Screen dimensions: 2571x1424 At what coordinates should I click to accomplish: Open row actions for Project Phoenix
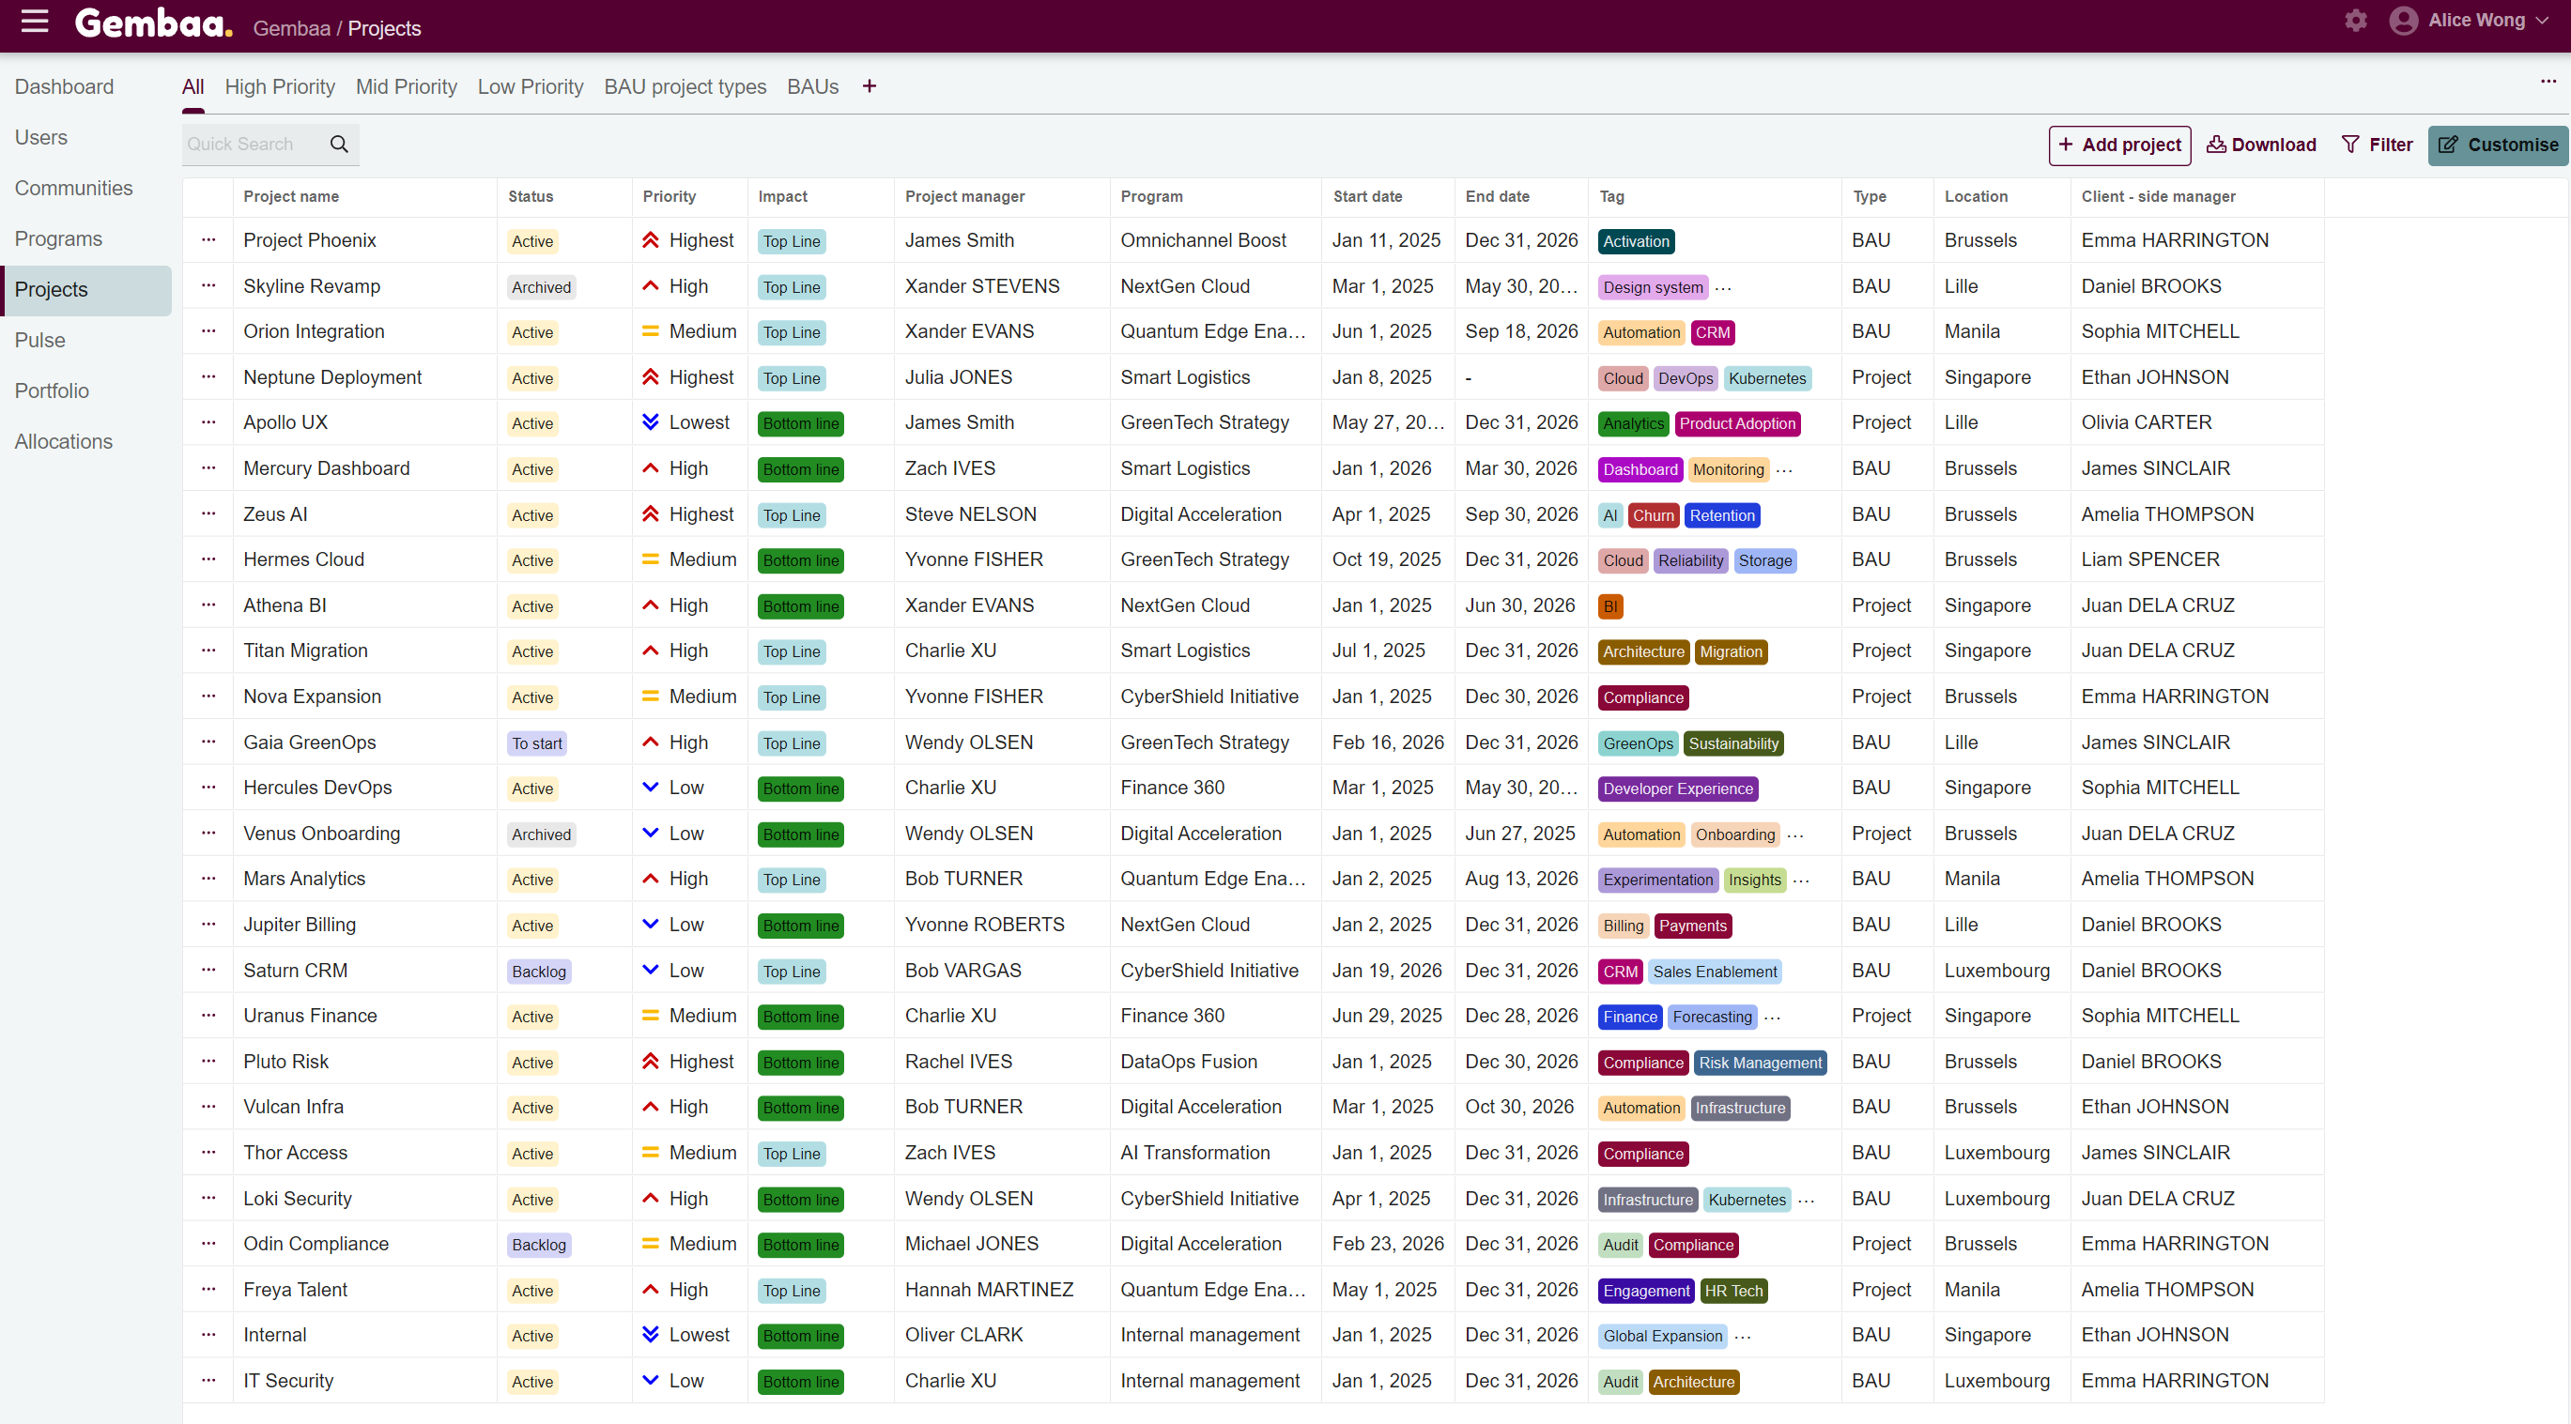pos(208,240)
